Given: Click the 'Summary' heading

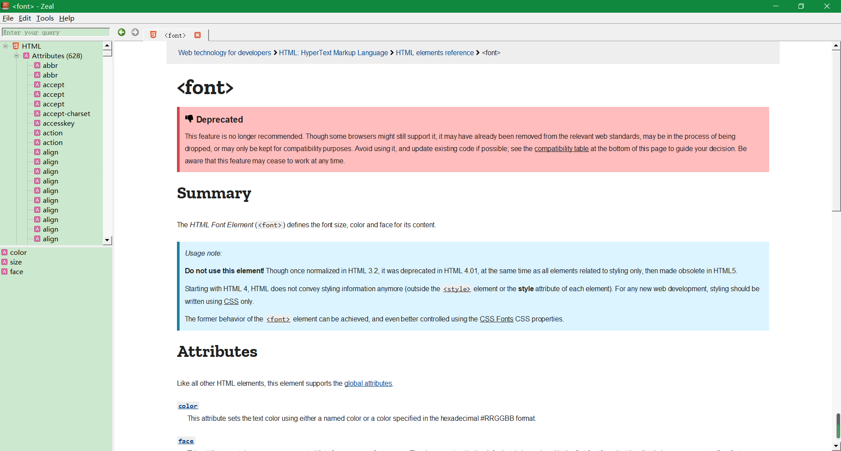Looking at the screenshot, I should coord(214,193).
